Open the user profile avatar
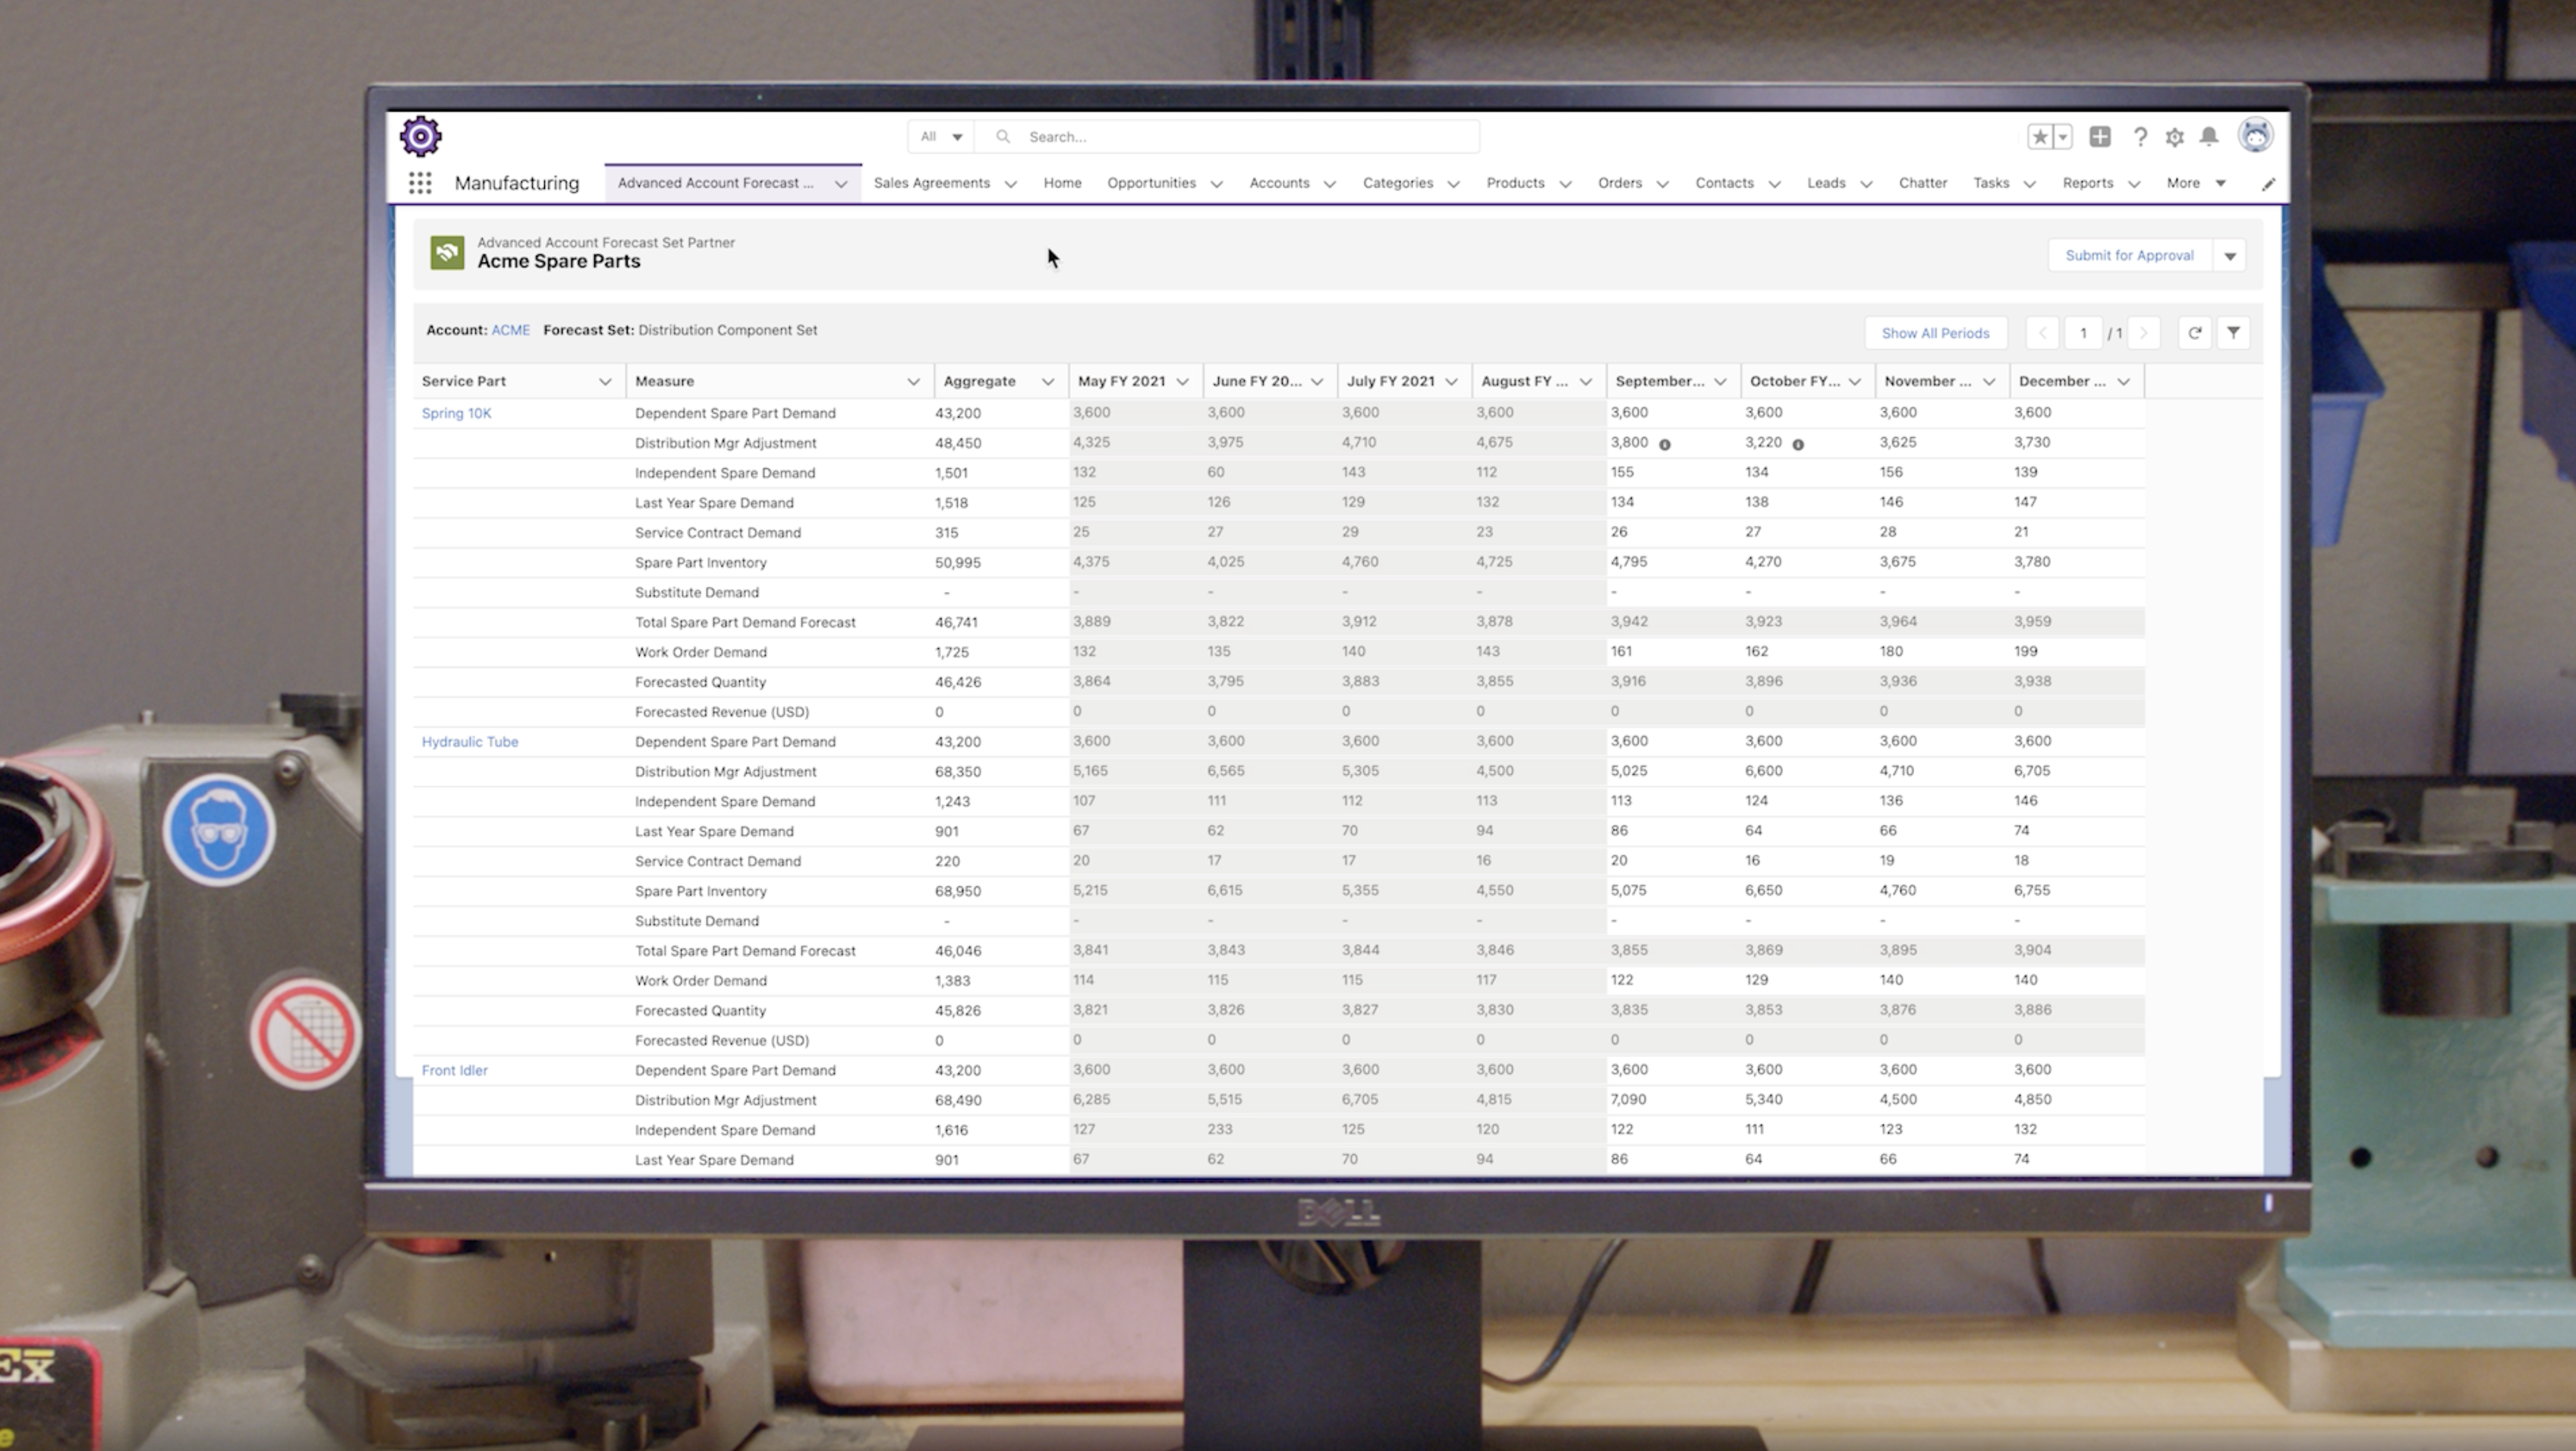Image resolution: width=2576 pixels, height=1451 pixels. pos(2256,135)
